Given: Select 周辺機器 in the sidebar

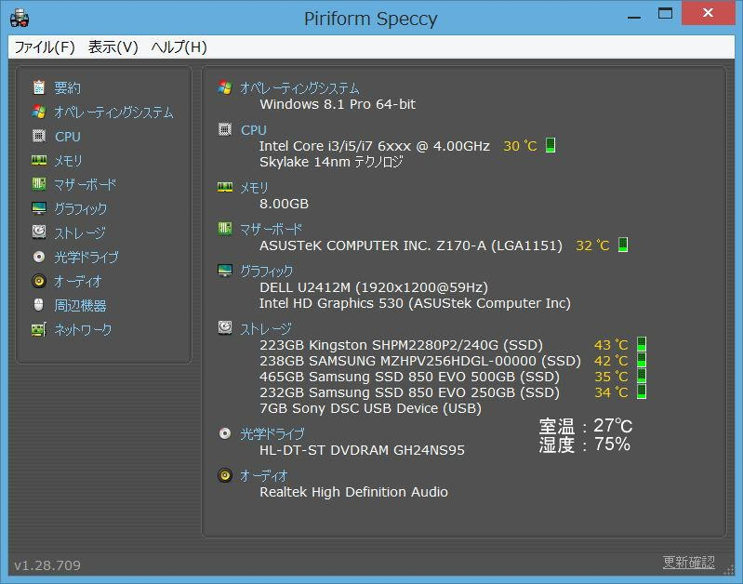Looking at the screenshot, I should coord(80,305).
